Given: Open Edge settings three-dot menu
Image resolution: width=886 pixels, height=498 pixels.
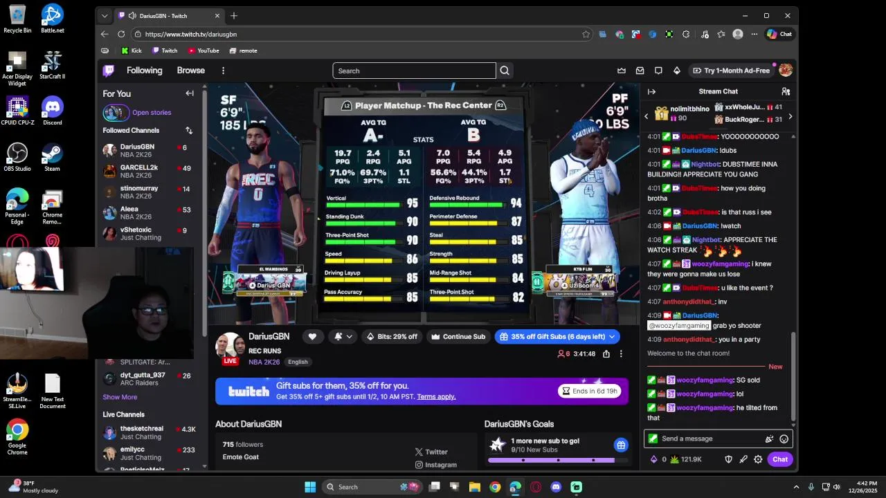Looking at the screenshot, I should 754,34.
